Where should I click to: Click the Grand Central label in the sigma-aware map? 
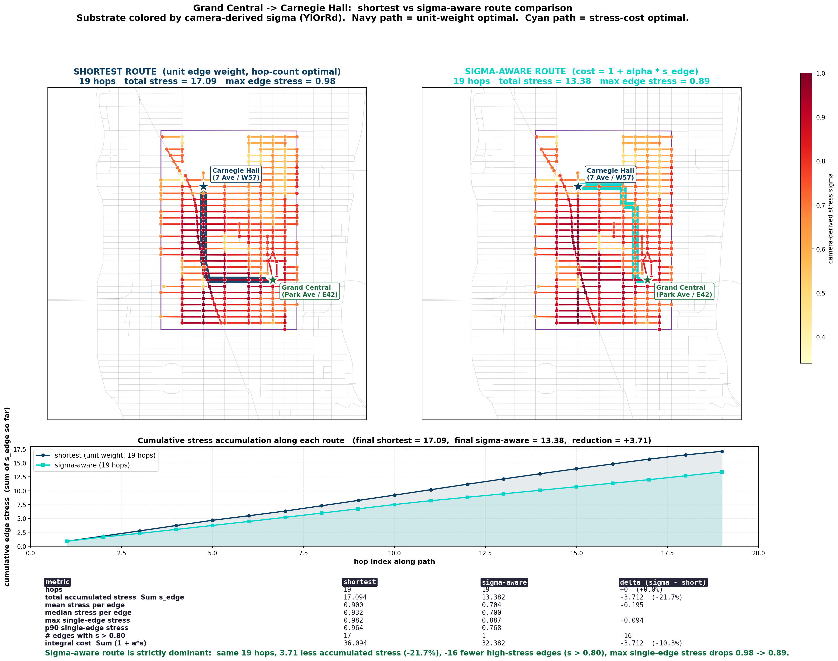point(684,291)
